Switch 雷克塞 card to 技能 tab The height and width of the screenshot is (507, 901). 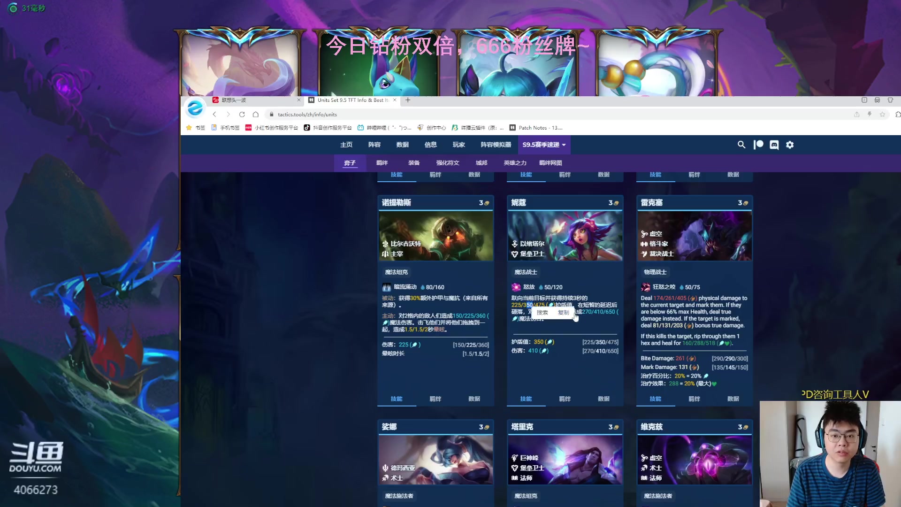point(656,399)
